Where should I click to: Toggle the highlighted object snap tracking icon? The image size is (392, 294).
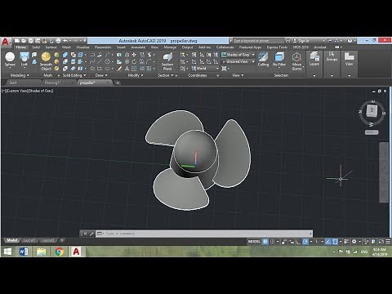point(328,242)
